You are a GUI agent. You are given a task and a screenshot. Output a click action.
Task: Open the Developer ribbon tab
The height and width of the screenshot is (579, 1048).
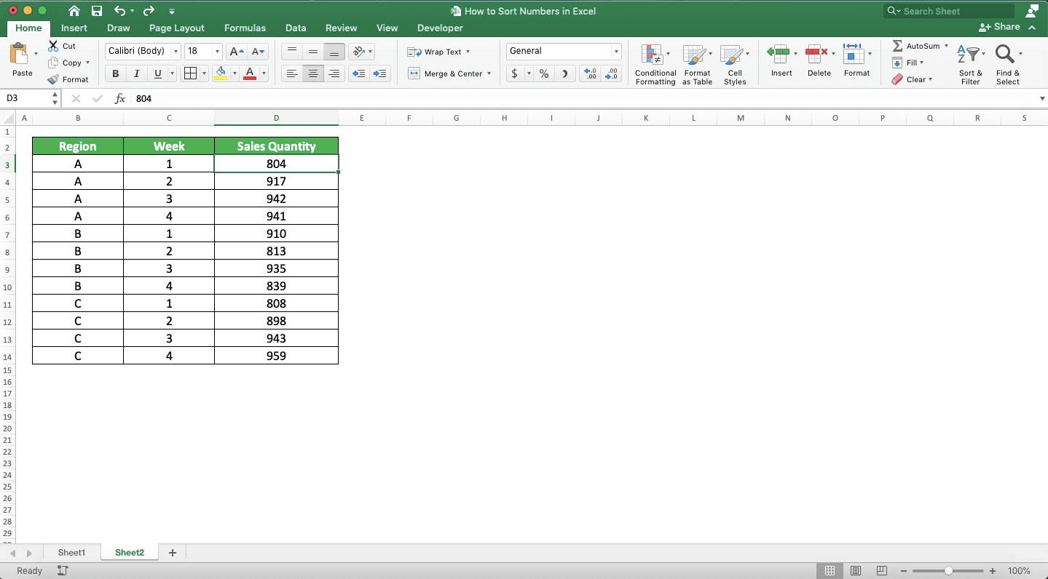(440, 28)
